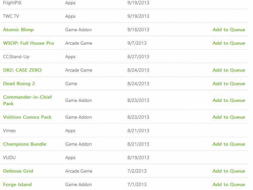
Task: Add Volition Comics Pack to queue
Action: click(x=229, y=117)
